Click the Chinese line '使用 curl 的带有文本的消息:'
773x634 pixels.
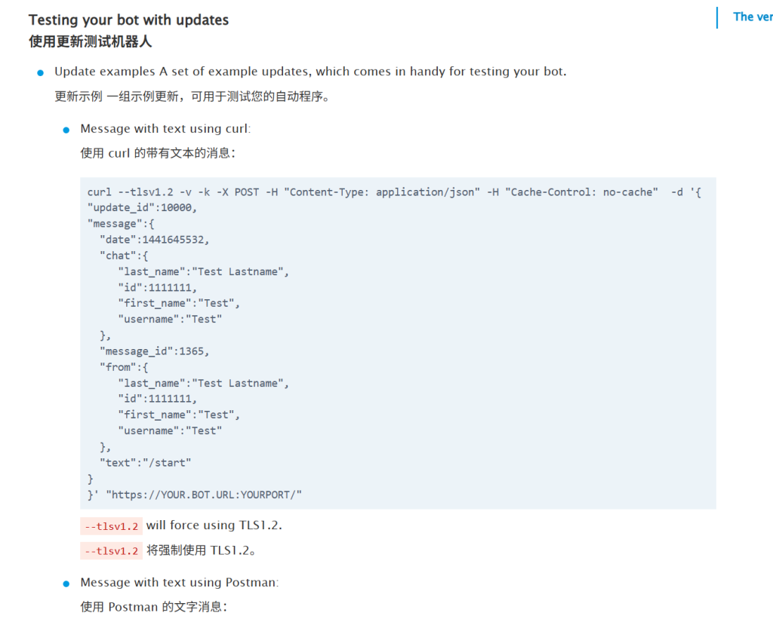tap(158, 153)
